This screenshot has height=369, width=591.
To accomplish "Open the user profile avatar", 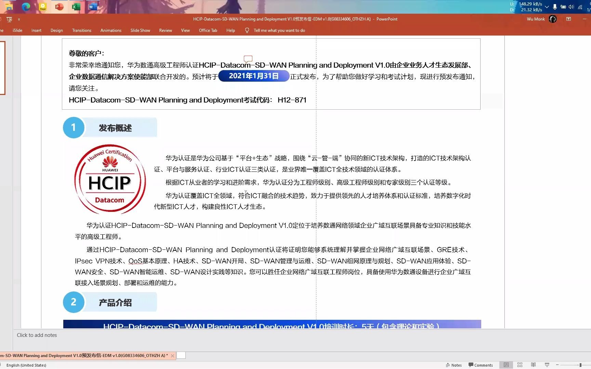I will (x=553, y=19).
